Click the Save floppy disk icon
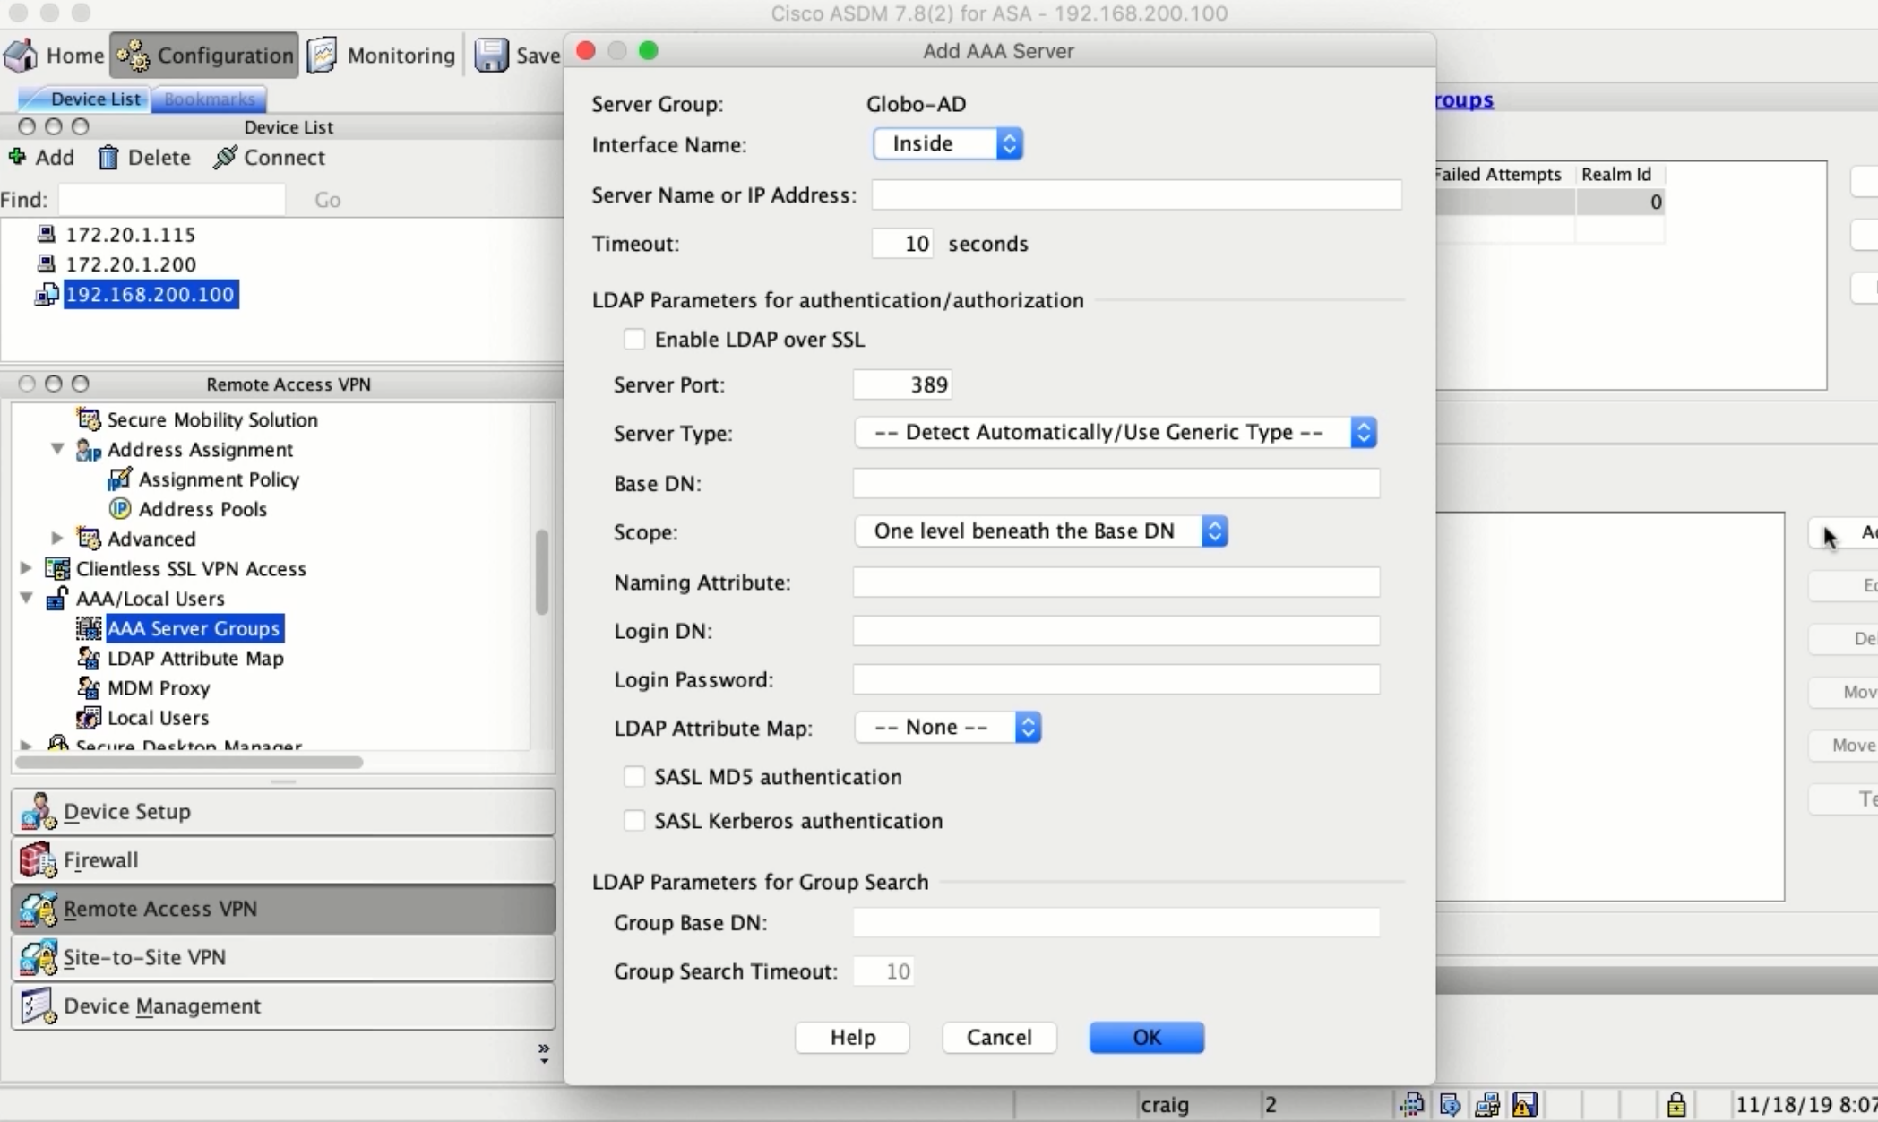 click(x=491, y=56)
